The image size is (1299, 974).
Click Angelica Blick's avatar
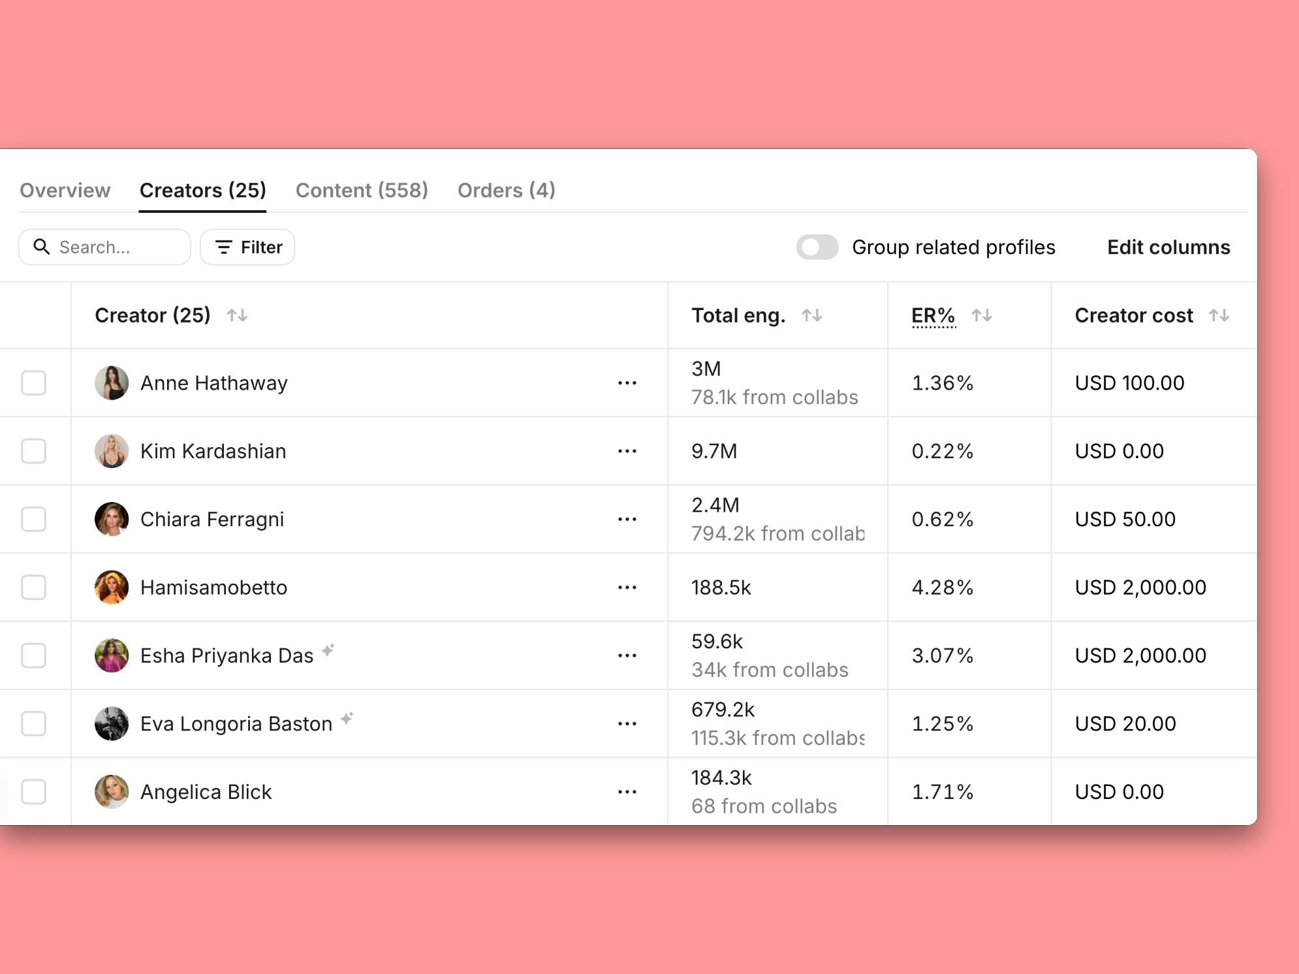(112, 792)
